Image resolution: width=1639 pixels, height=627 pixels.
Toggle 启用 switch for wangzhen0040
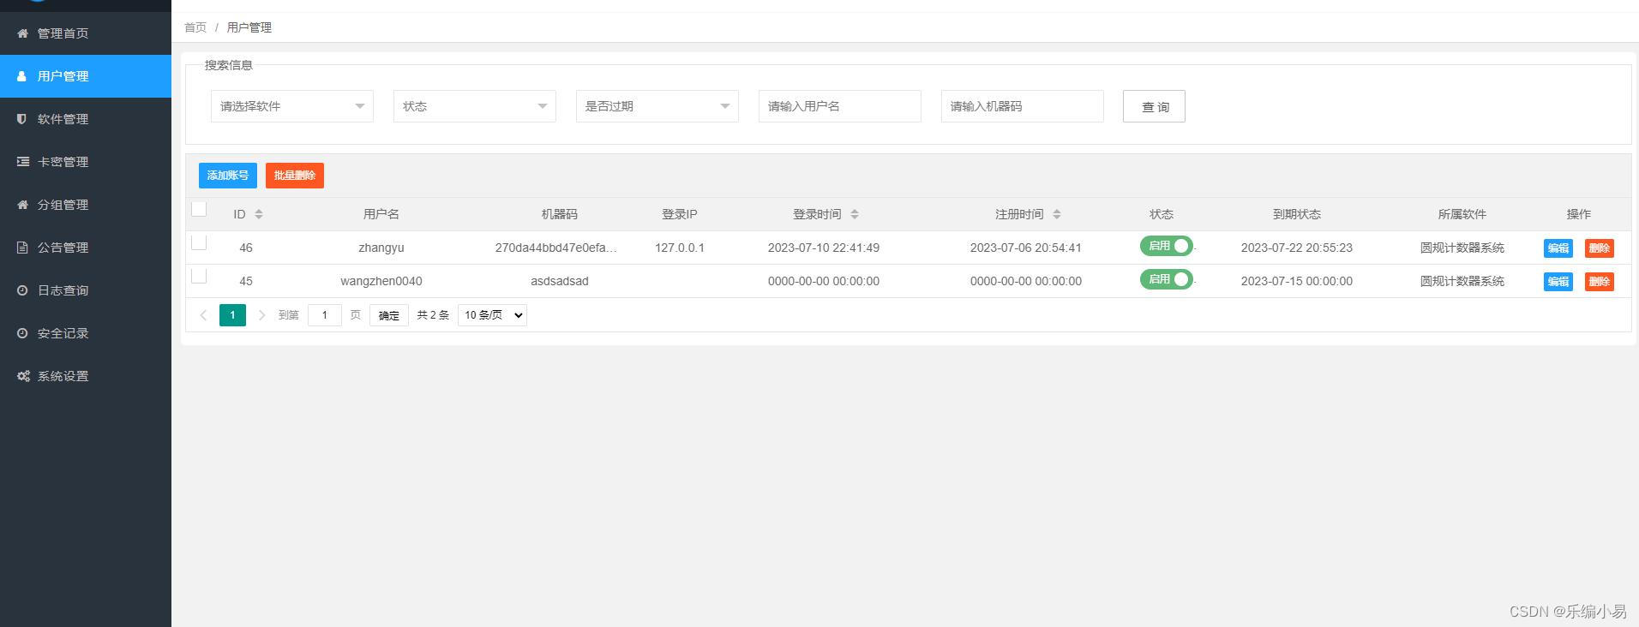[1166, 279]
